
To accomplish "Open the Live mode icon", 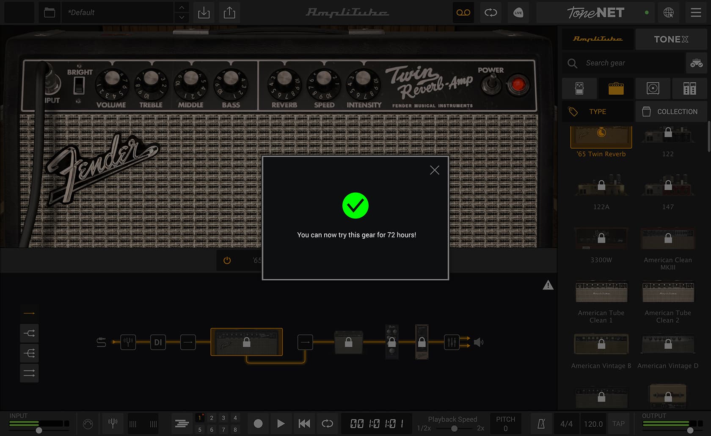I will [518, 13].
